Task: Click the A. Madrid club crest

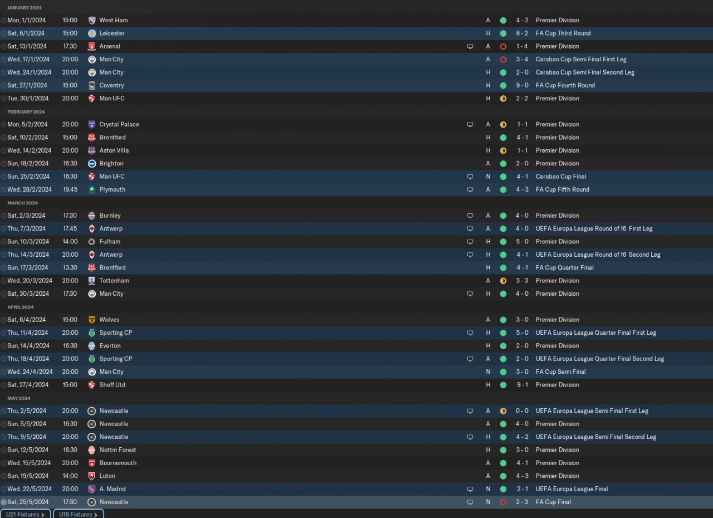Action: pos(92,489)
